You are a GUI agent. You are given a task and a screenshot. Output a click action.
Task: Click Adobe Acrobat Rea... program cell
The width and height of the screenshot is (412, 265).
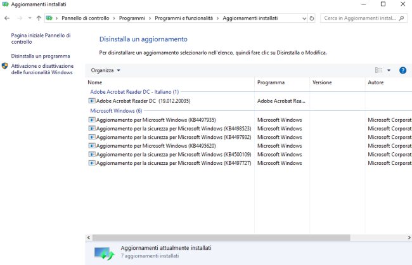point(281,101)
